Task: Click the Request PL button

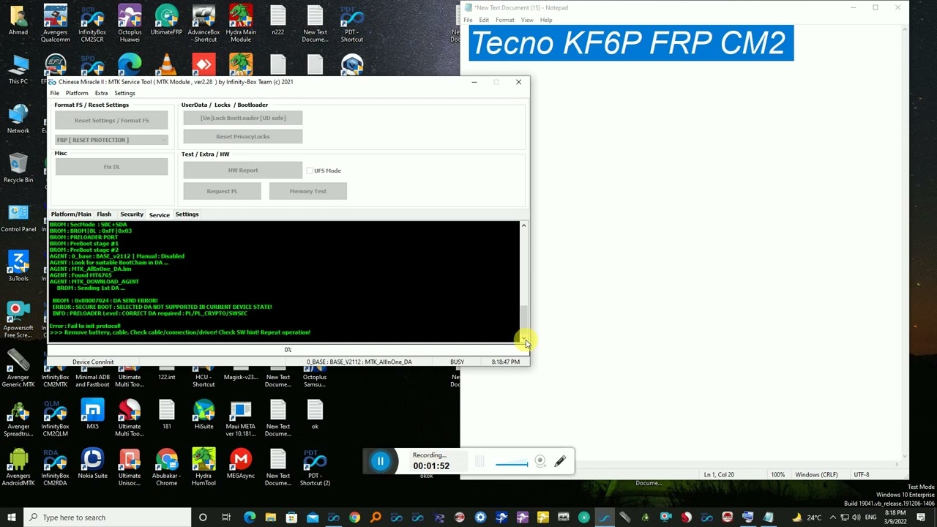Action: click(222, 191)
